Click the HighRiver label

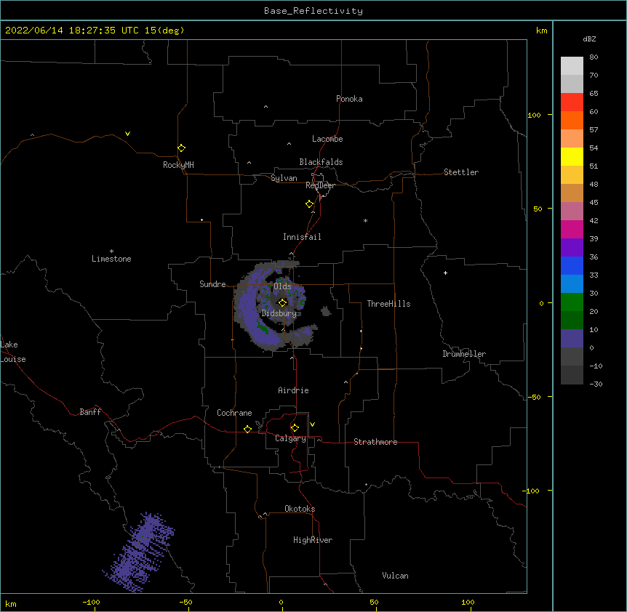[x=313, y=540]
